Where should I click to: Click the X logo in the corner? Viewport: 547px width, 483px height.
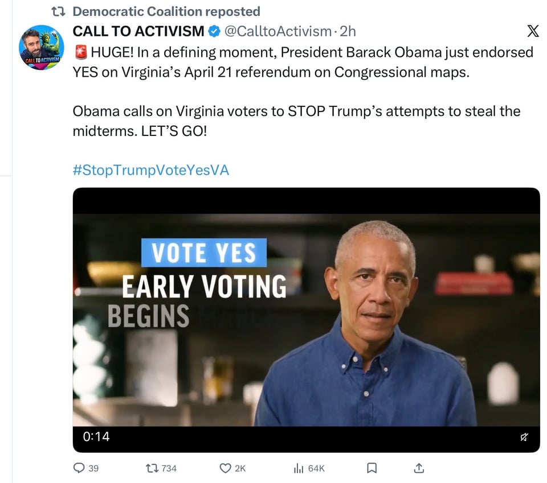pos(533,31)
